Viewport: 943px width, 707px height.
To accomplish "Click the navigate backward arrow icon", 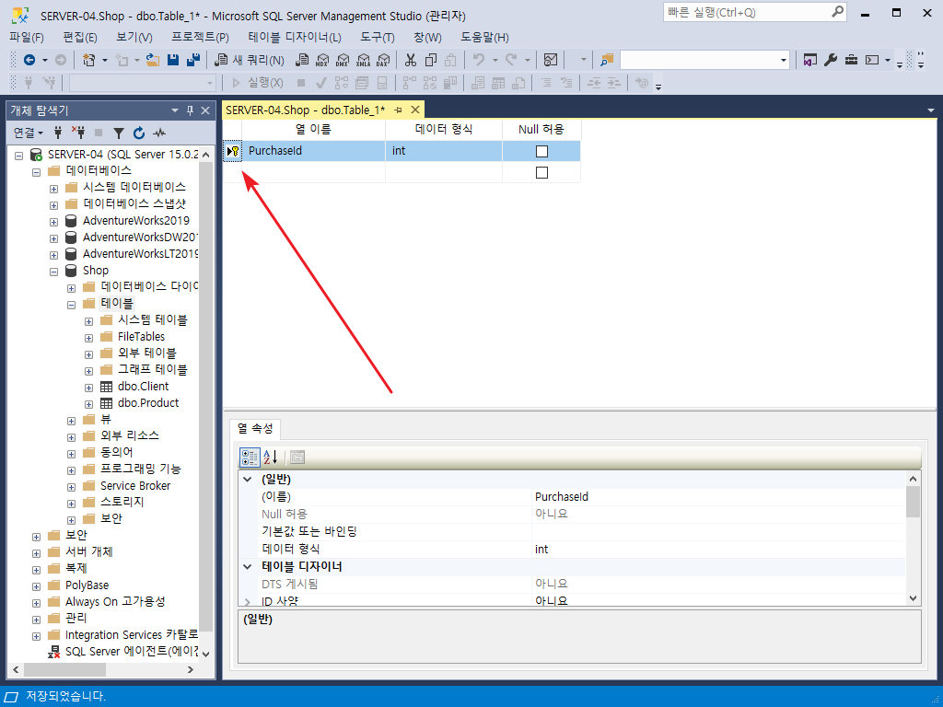I will (29, 60).
